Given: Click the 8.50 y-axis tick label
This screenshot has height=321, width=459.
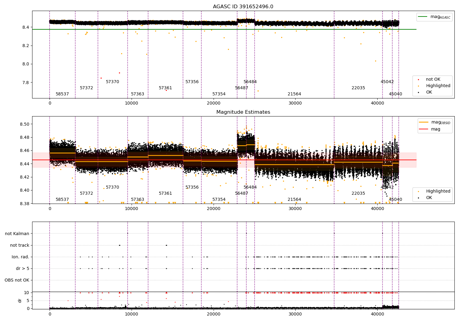Looking at the screenshot, I should 24,124.
